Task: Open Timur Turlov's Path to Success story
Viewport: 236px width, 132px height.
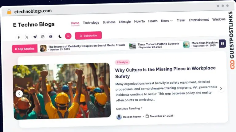Action: [158, 44]
